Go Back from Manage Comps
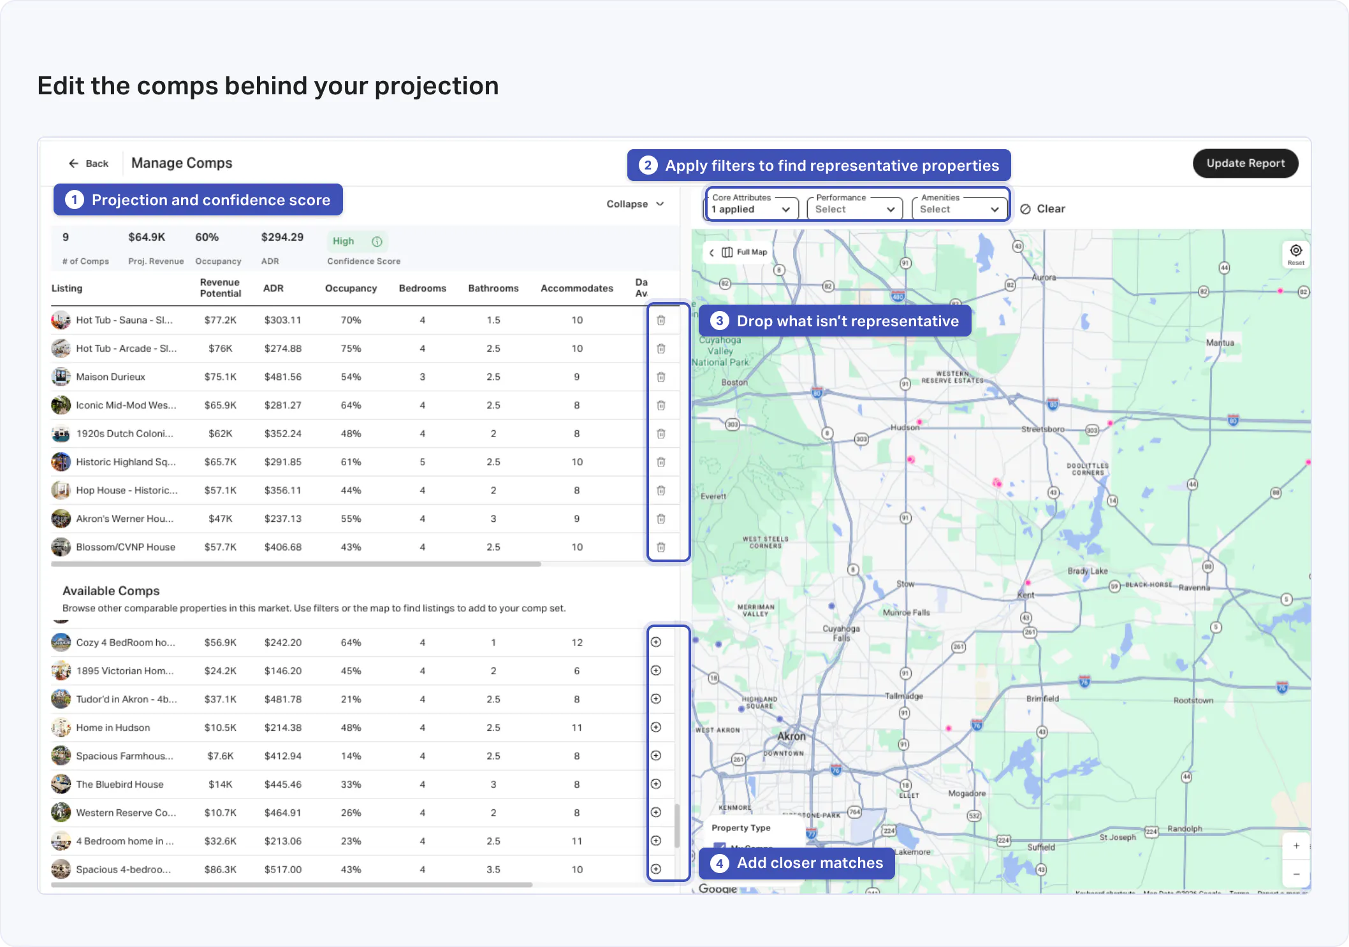 pyautogui.click(x=89, y=164)
